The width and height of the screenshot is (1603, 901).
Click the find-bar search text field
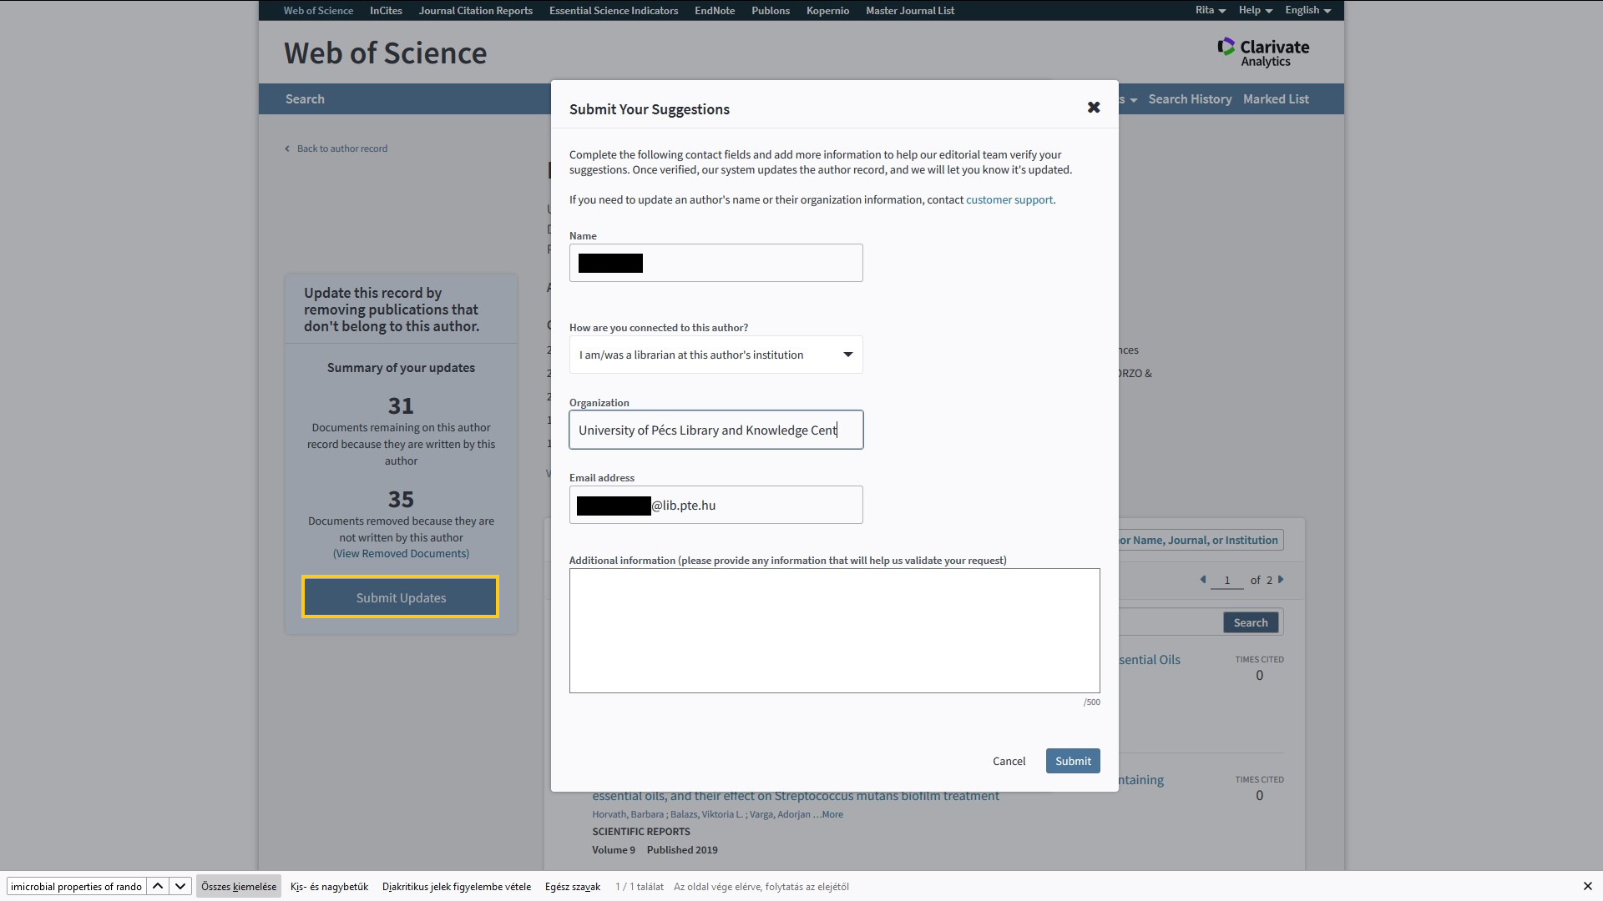click(x=76, y=886)
